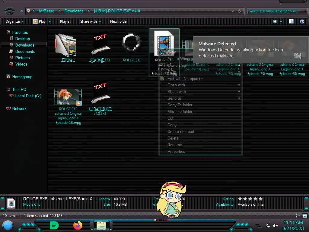
Task: Open Videos in the navigation pane
Action: [x=21, y=64]
